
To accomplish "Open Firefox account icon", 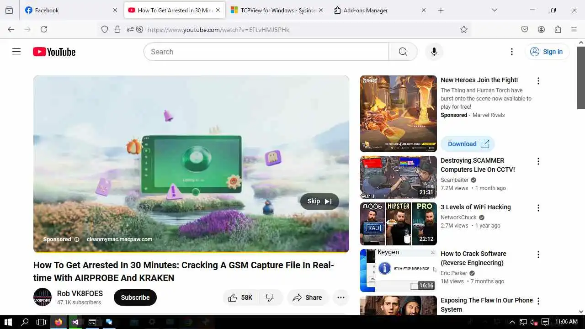I will pyautogui.click(x=541, y=29).
